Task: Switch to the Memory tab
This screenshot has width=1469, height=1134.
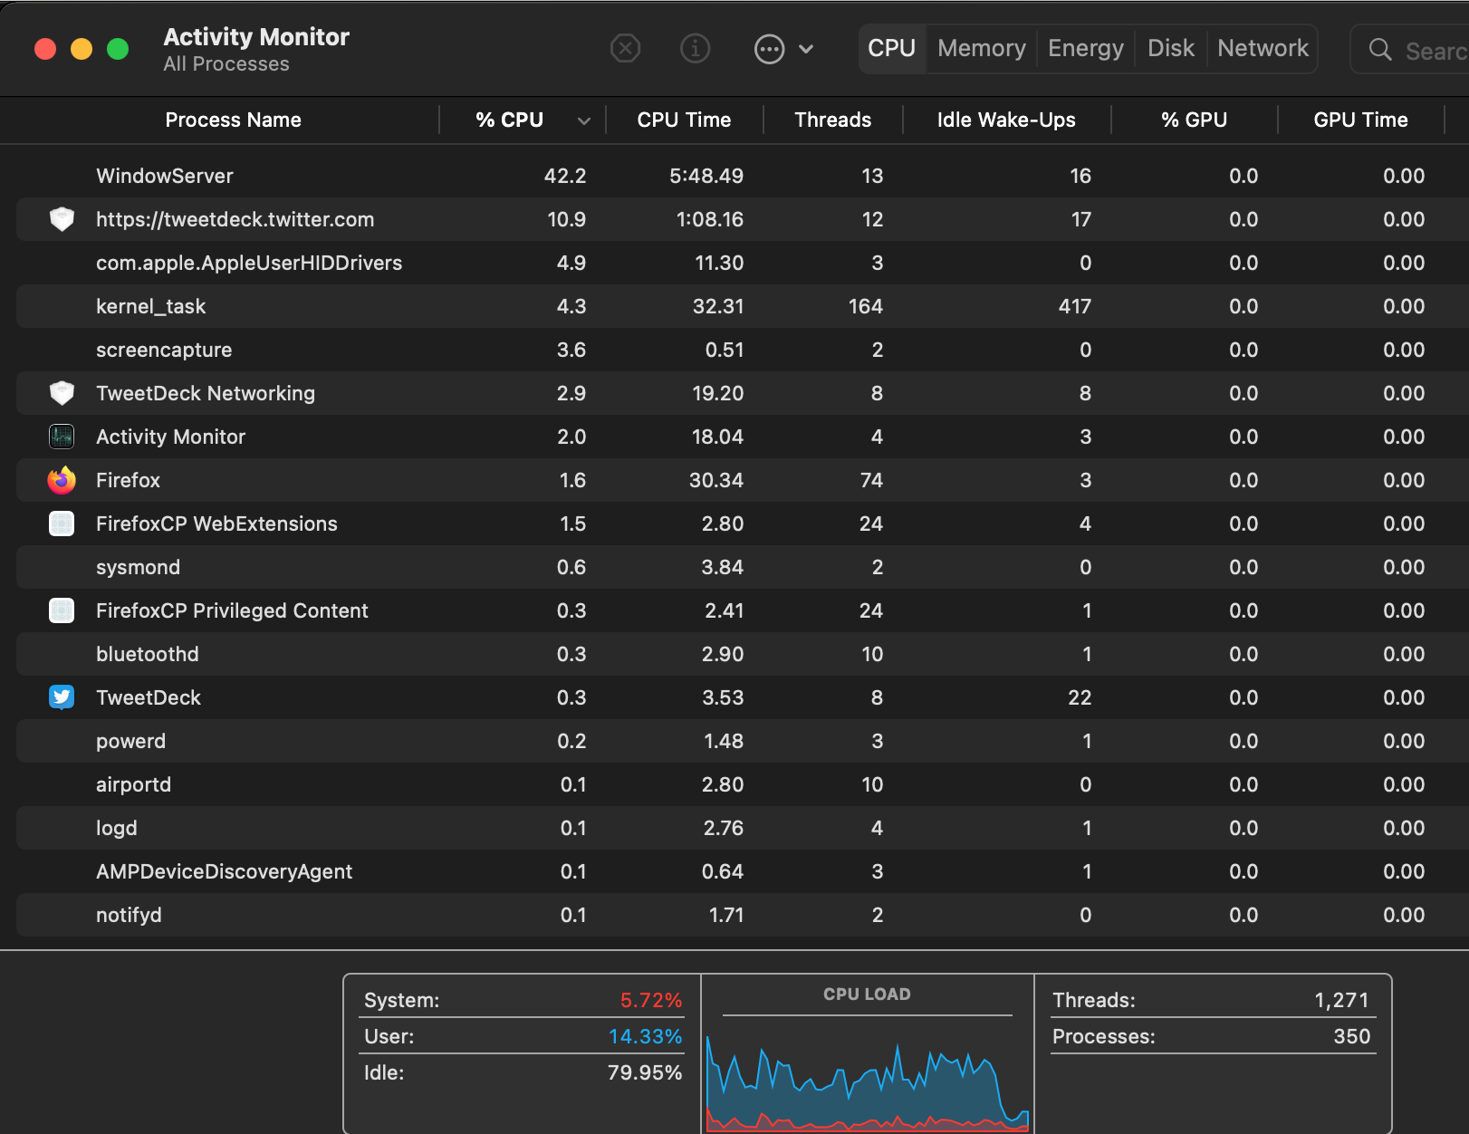Action: pos(981,48)
